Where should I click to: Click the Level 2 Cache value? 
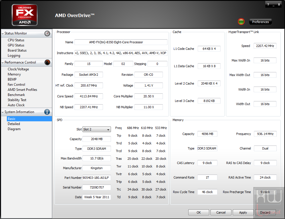point(209,83)
